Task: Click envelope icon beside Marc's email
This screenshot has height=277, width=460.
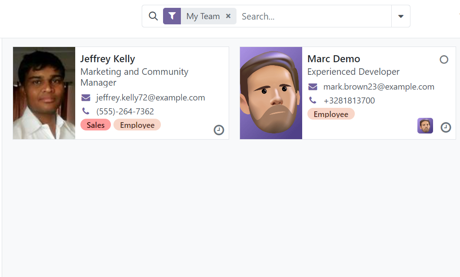Action: (313, 87)
